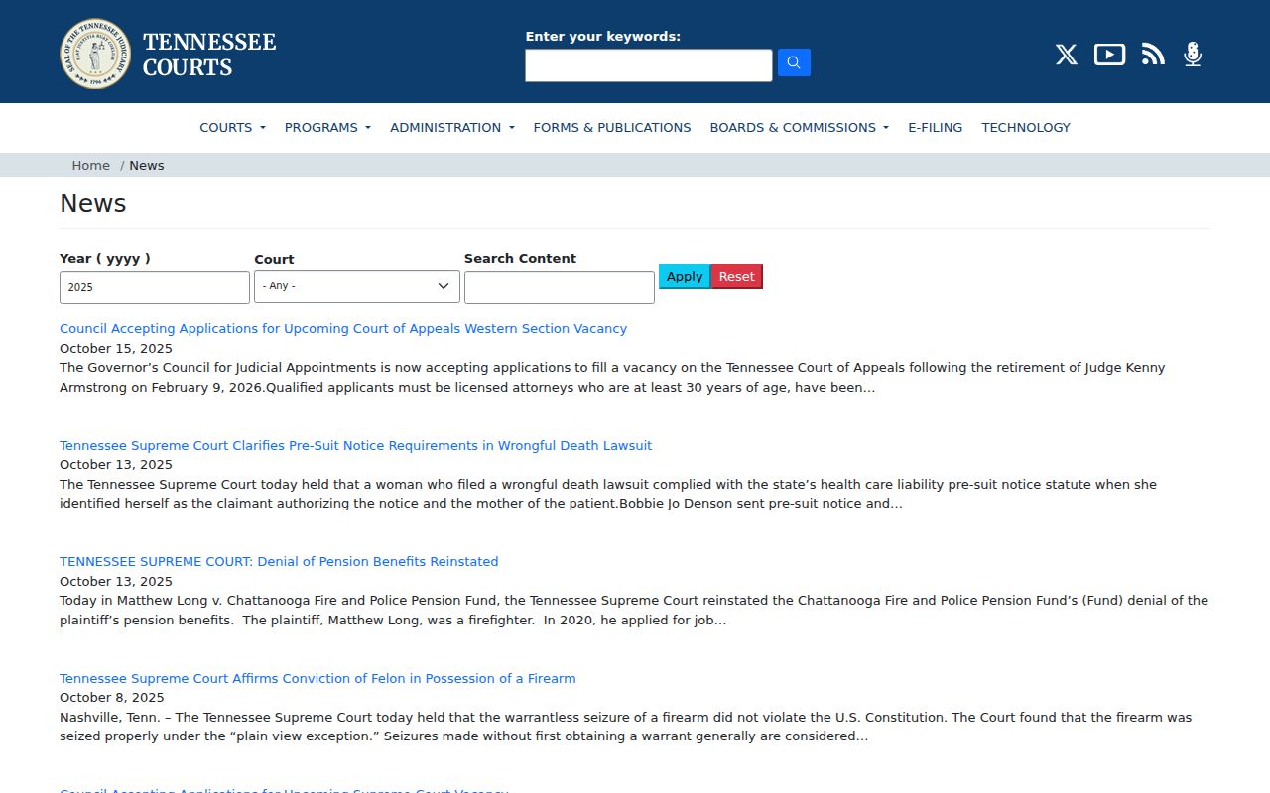The height and width of the screenshot is (793, 1270).
Task: Click the 'October 15, 2025' date text
Action: click(x=116, y=348)
